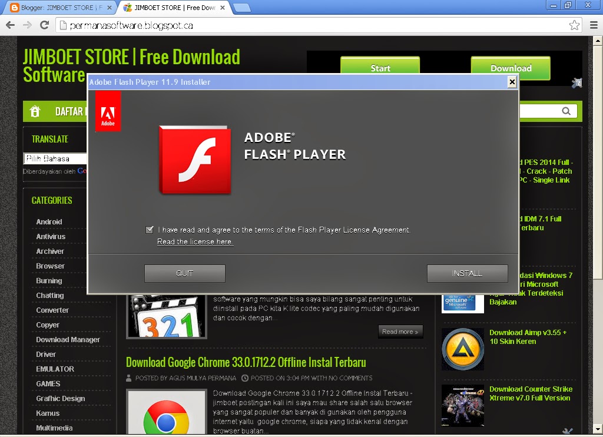Click the 321 media player thumbnail

point(166,317)
